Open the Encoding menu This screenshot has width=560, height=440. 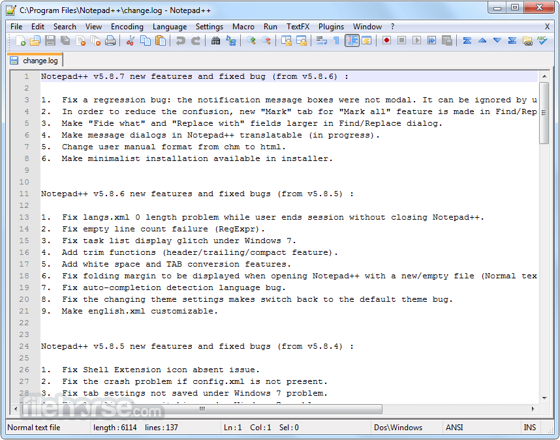tap(127, 27)
